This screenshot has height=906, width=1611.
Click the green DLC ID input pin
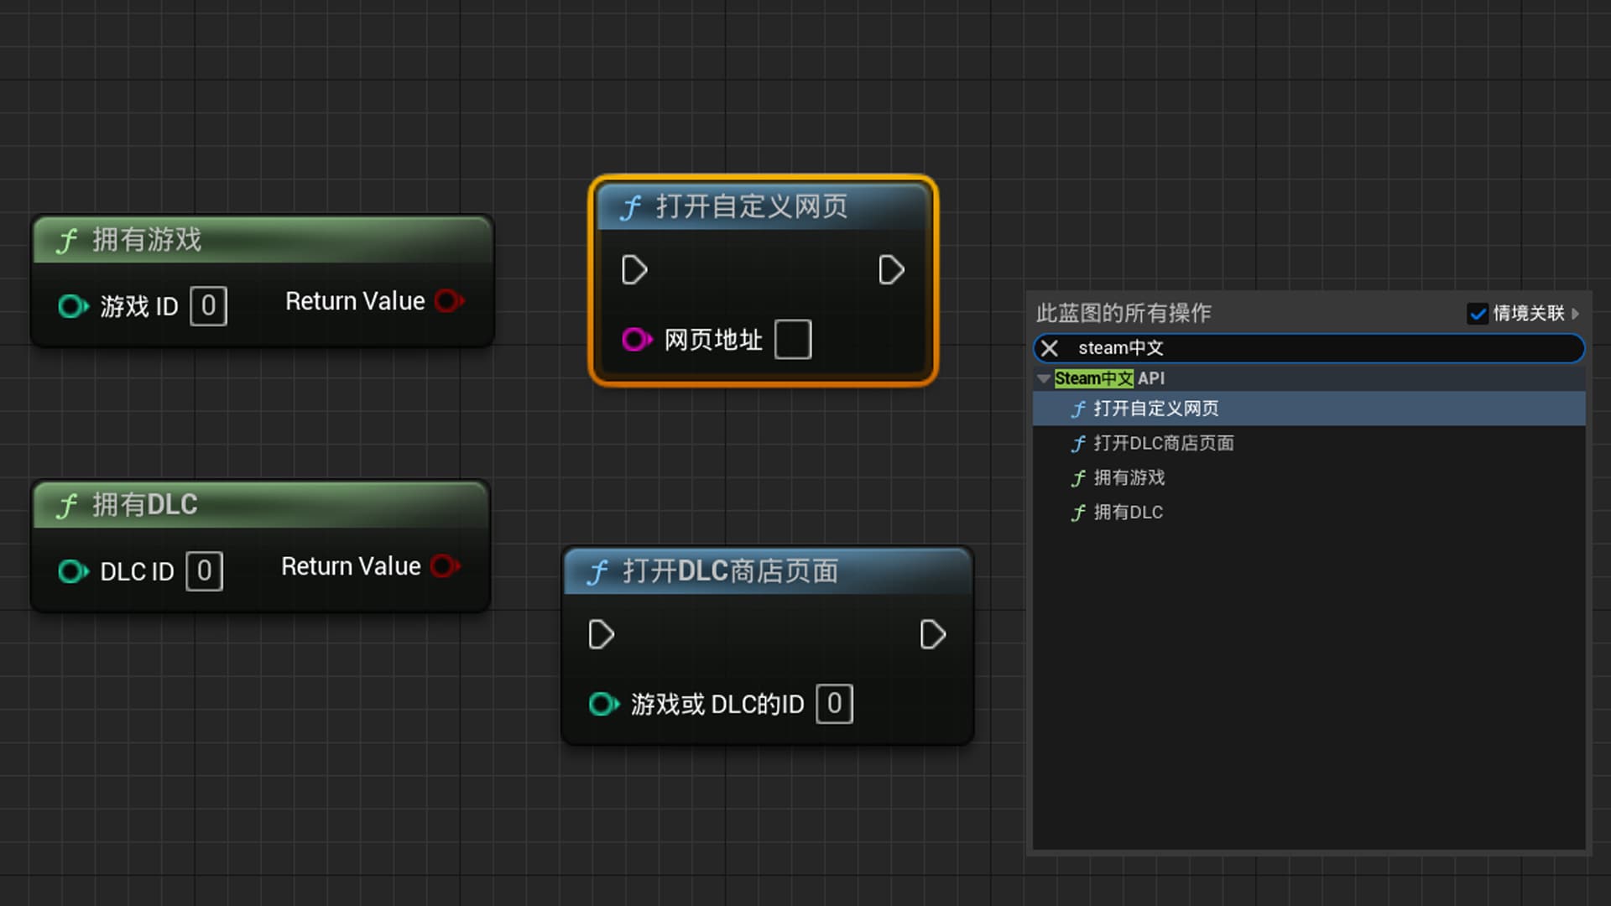tap(73, 571)
